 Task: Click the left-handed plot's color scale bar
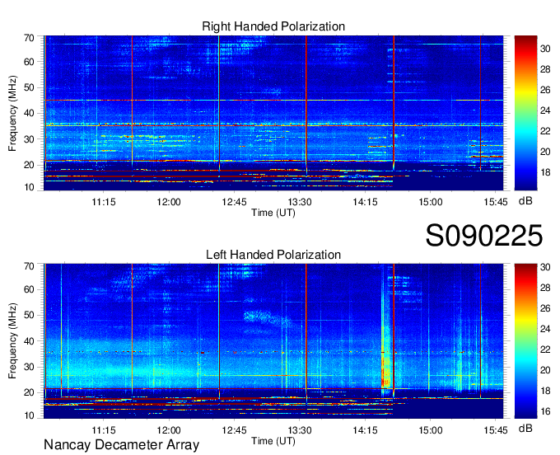(x=525, y=341)
